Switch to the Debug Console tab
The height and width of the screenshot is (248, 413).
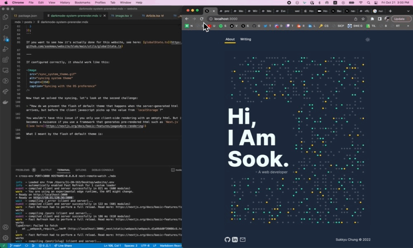coord(102,170)
